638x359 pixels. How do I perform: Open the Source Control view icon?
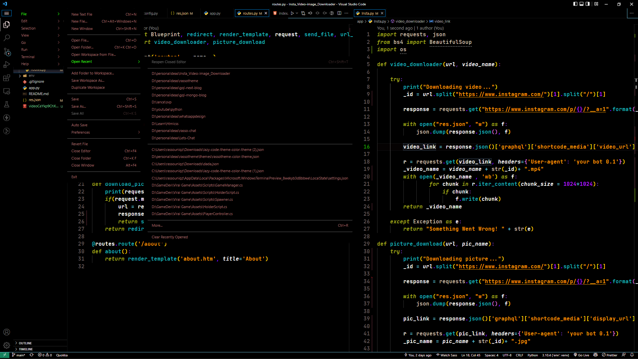7,52
